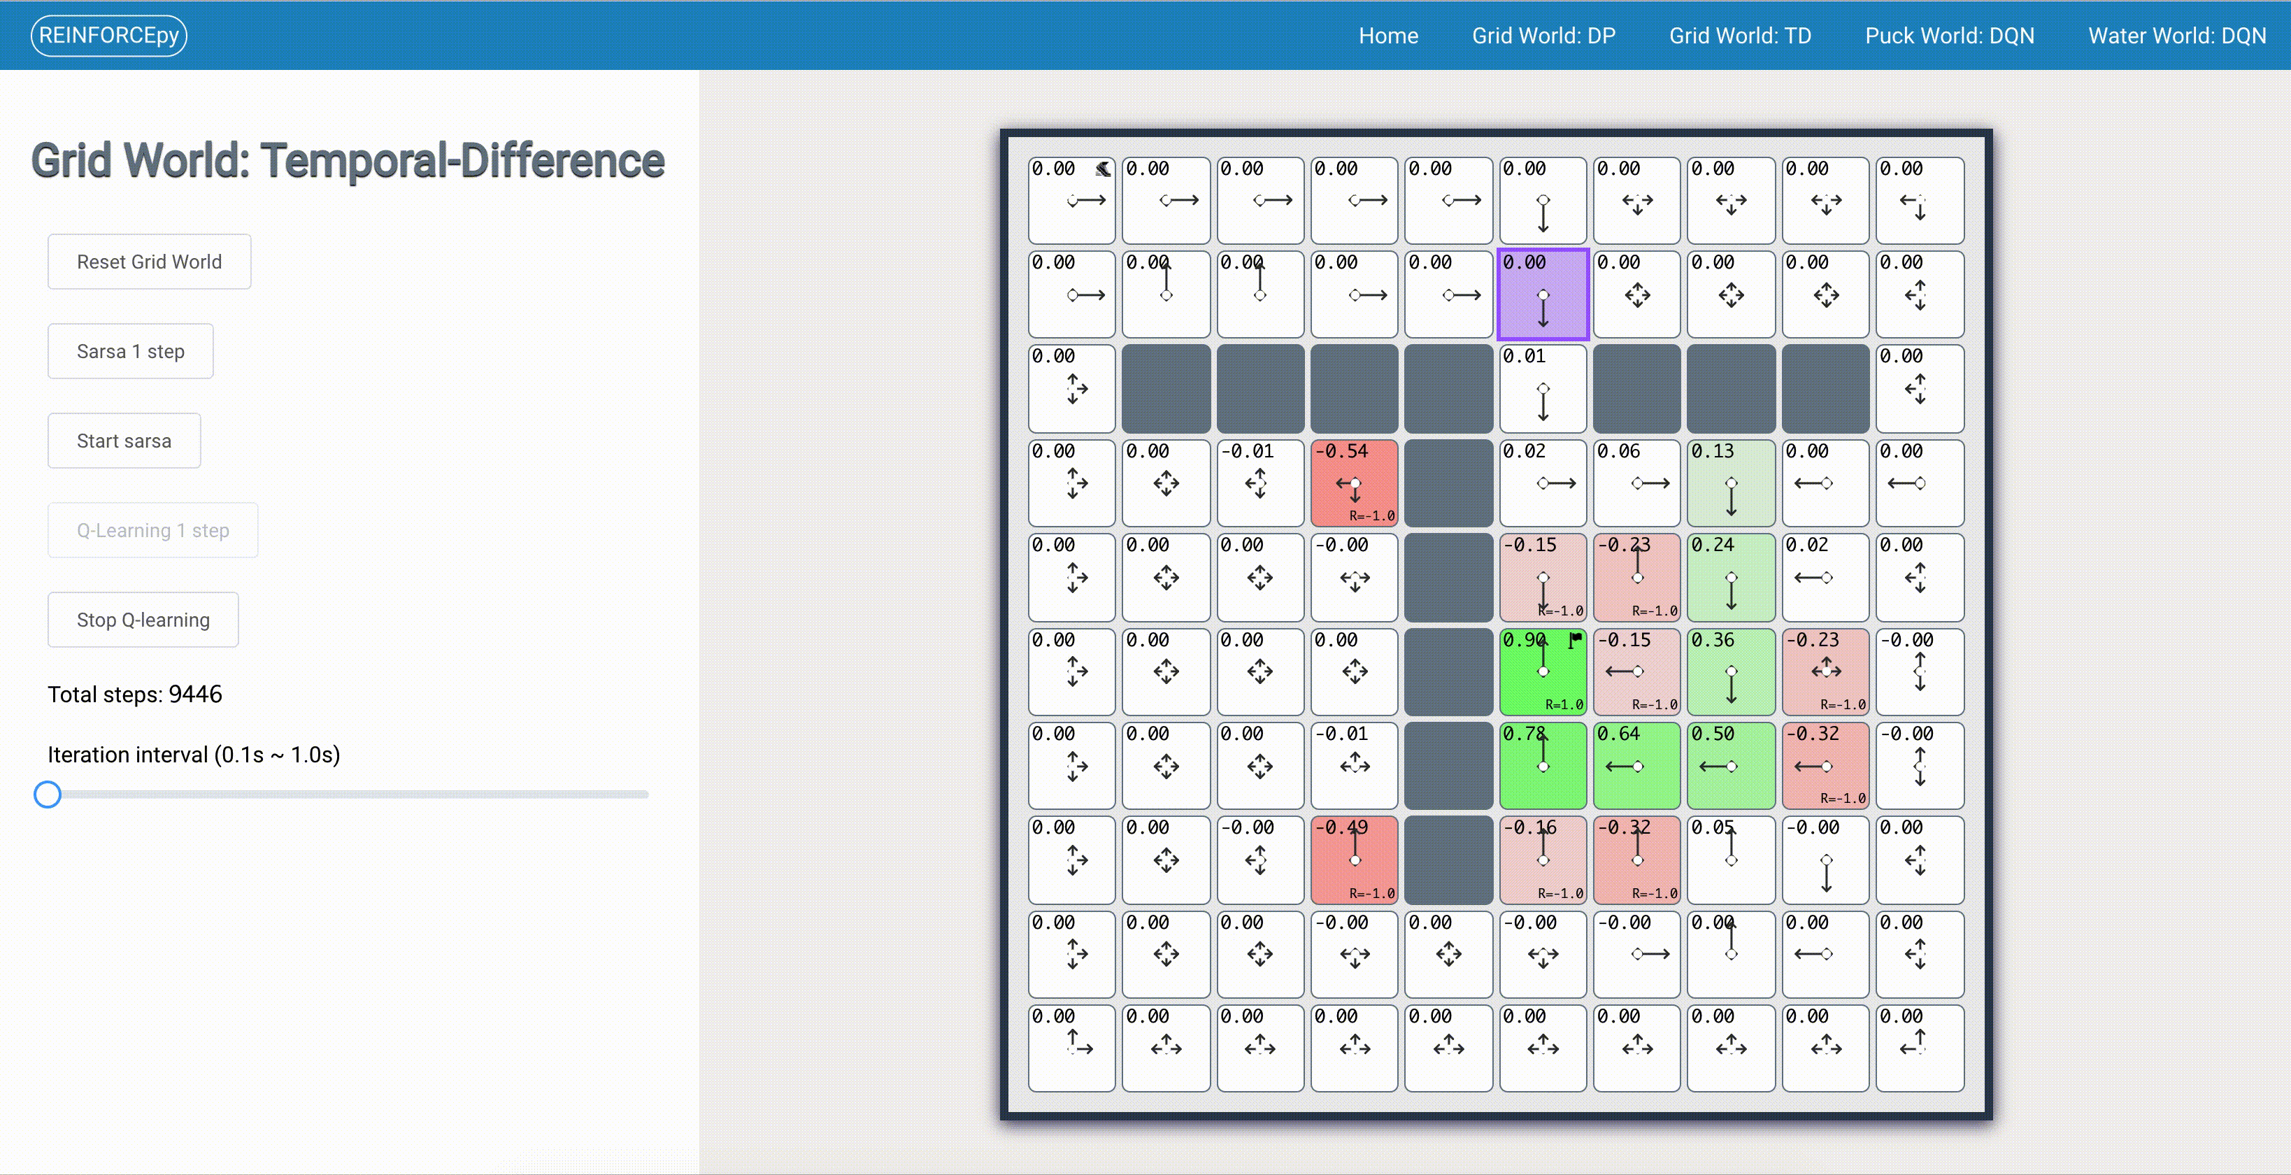
Task: Click the green cell valued 0.78
Action: (x=1542, y=765)
